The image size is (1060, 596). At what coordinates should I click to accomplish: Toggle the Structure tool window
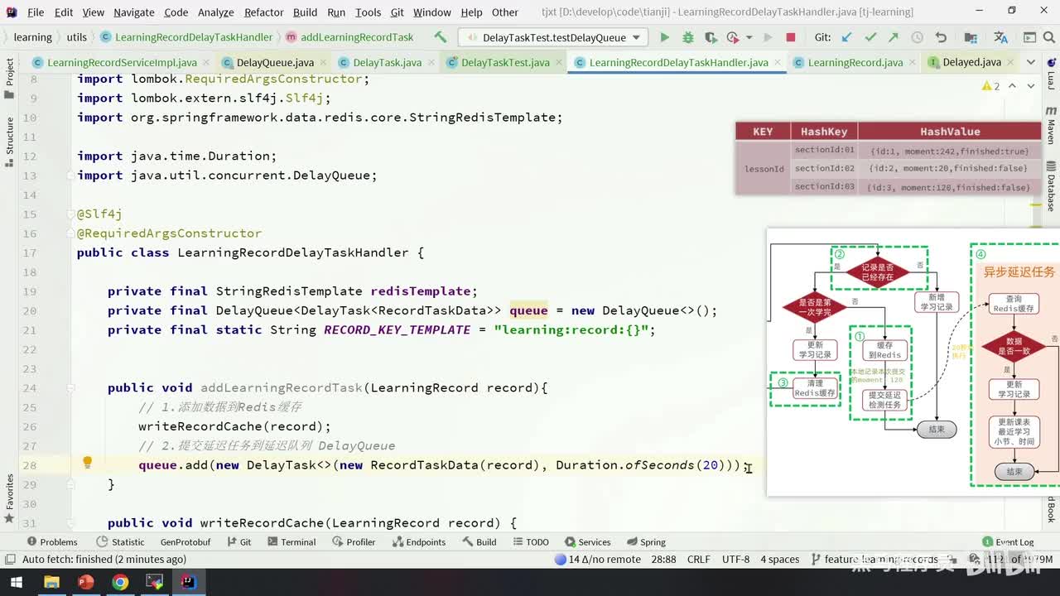click(x=10, y=141)
